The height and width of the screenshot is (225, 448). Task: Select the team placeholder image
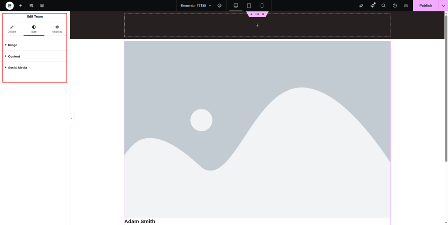pos(257,130)
